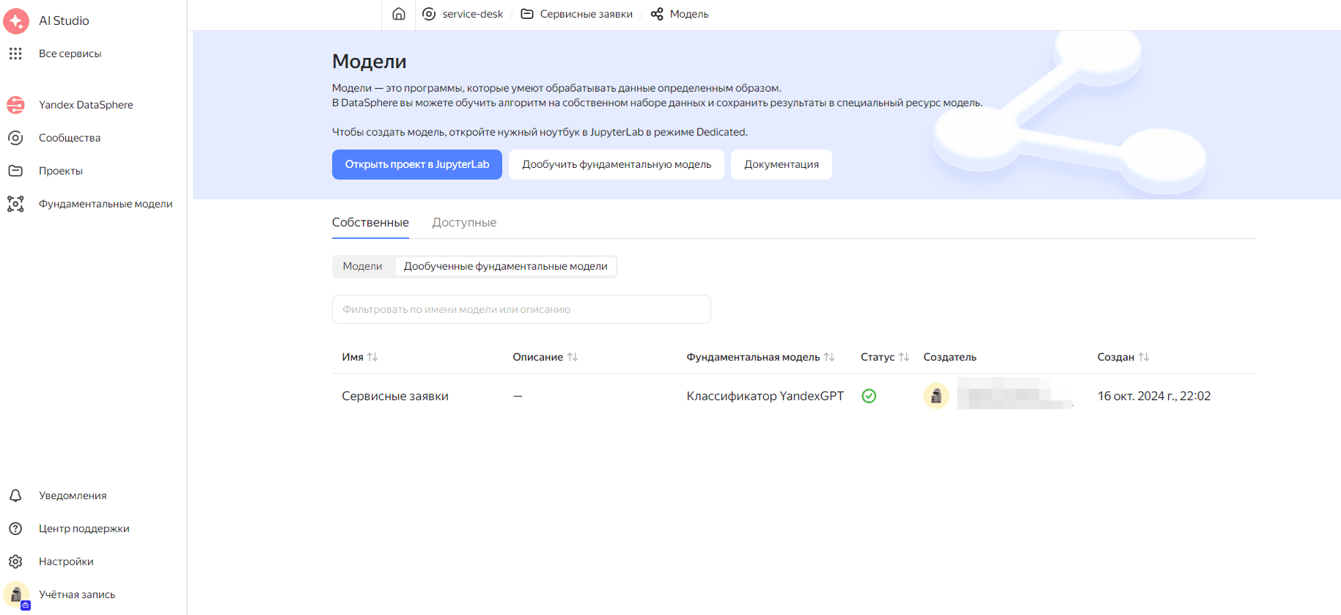Click Модель breadcrumb item

pos(689,14)
